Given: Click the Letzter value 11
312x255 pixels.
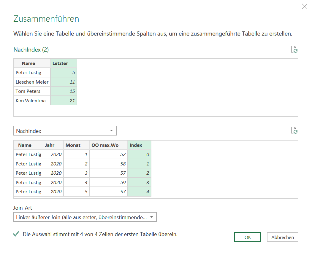Looking at the screenshot, I should [64, 82].
